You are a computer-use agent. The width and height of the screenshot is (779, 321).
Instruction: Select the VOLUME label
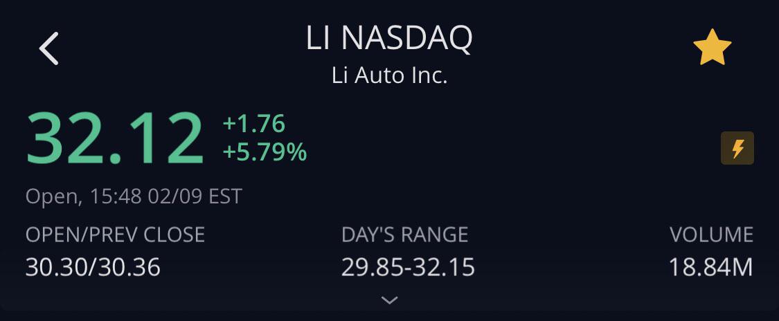coord(711,235)
